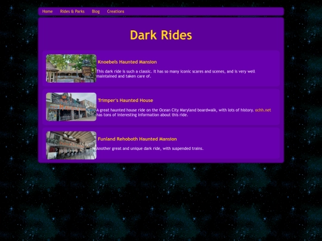Click the Trimper's Haunted House heading

[125, 101]
